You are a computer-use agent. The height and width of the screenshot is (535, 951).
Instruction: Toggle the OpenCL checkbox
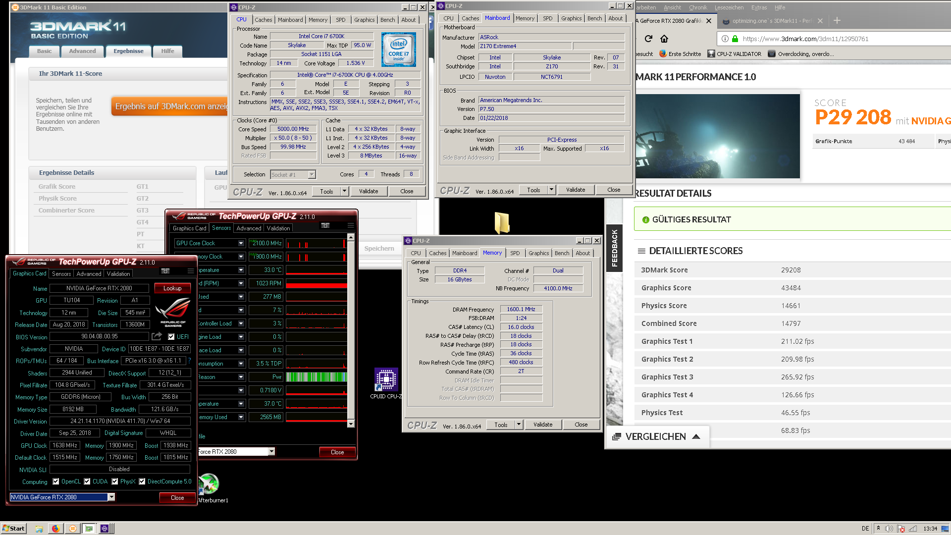pyautogui.click(x=56, y=481)
